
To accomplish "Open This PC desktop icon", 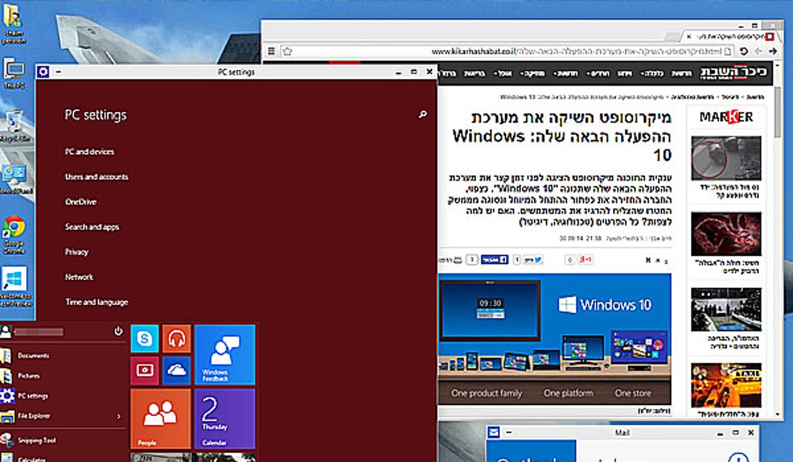I will pos(14,74).
